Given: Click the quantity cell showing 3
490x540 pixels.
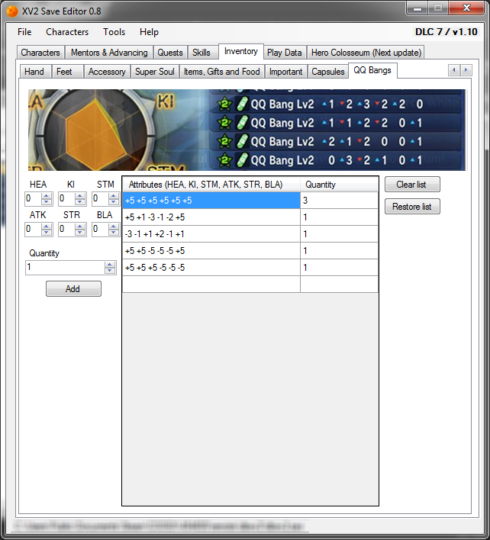Looking at the screenshot, I should [339, 201].
